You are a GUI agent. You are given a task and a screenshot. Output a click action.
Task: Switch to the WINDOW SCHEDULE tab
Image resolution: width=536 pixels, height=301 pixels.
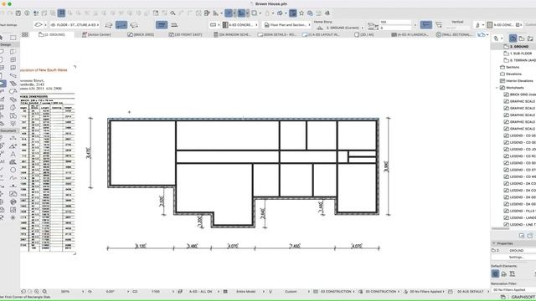click(x=233, y=34)
